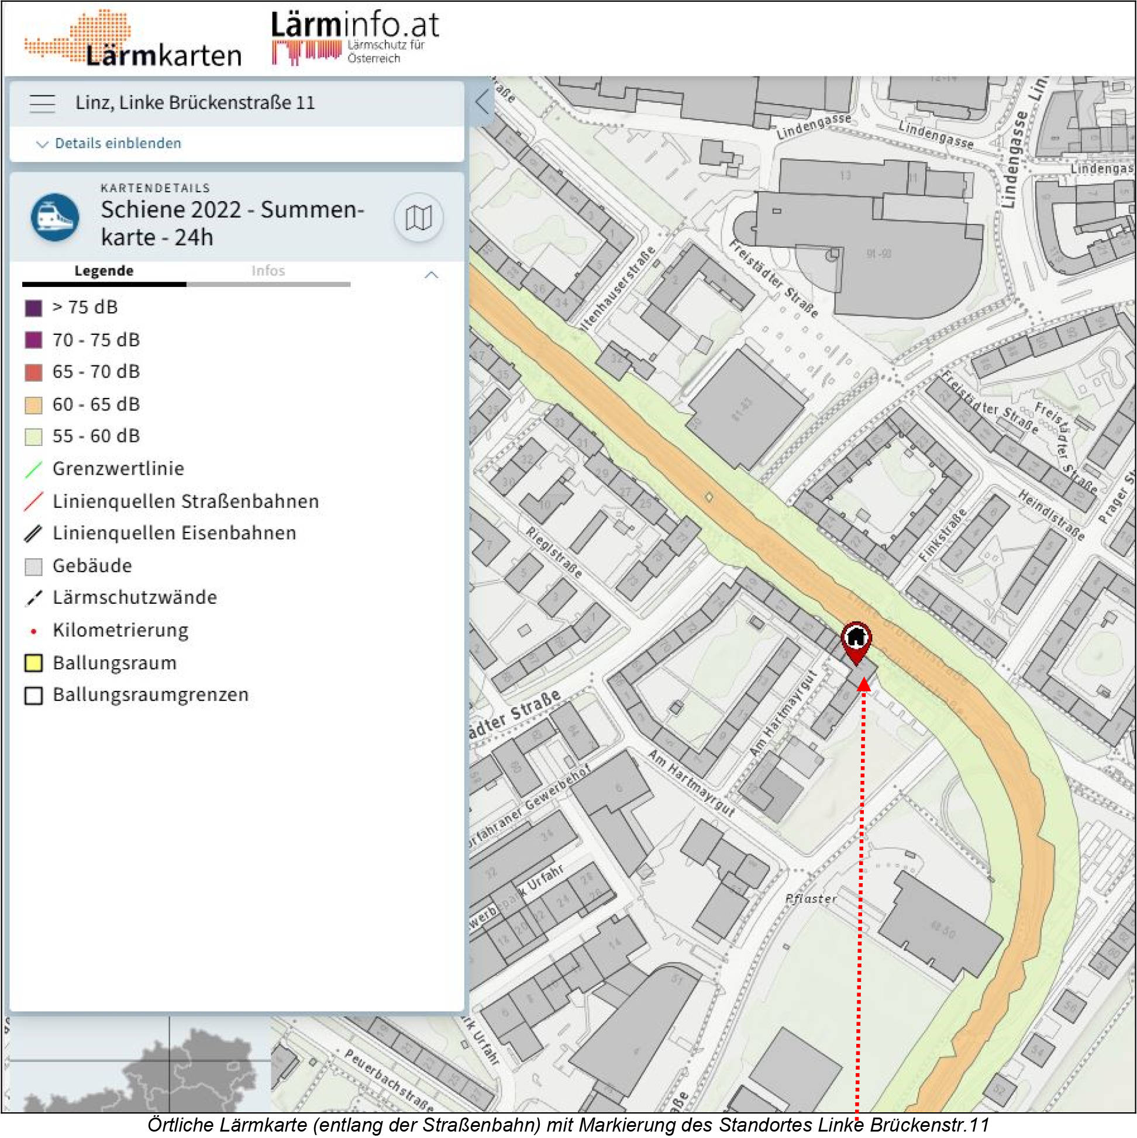Click the Lärminfo.at logo
This screenshot has width=1137, height=1138.
pyautogui.click(x=356, y=37)
